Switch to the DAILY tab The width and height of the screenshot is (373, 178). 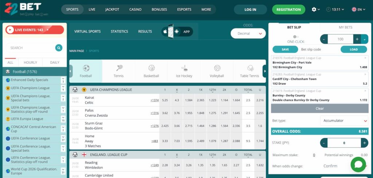point(55,63)
